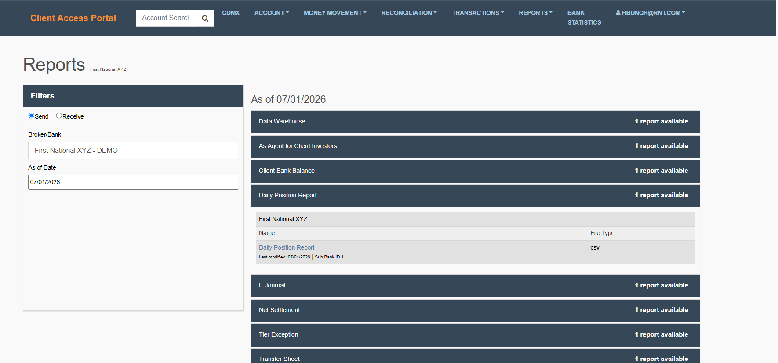Click the 'File Type' column header

point(602,233)
